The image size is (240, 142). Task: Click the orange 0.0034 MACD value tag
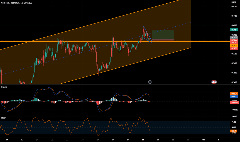pyautogui.click(x=234, y=94)
